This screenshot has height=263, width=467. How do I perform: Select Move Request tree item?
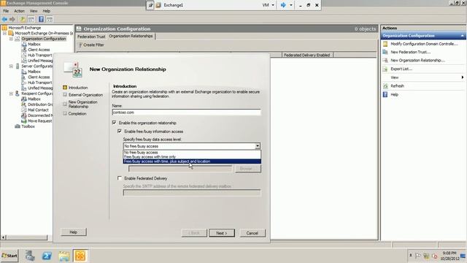point(39,121)
